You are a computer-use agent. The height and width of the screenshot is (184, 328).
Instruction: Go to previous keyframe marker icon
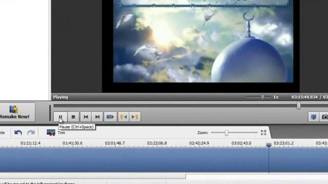pos(124,117)
